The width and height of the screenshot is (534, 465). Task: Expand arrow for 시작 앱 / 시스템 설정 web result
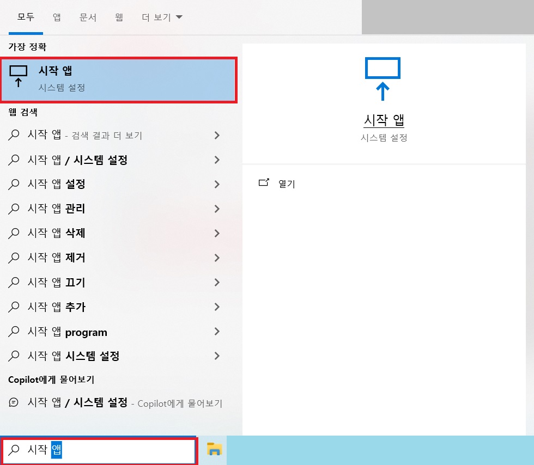[217, 160]
